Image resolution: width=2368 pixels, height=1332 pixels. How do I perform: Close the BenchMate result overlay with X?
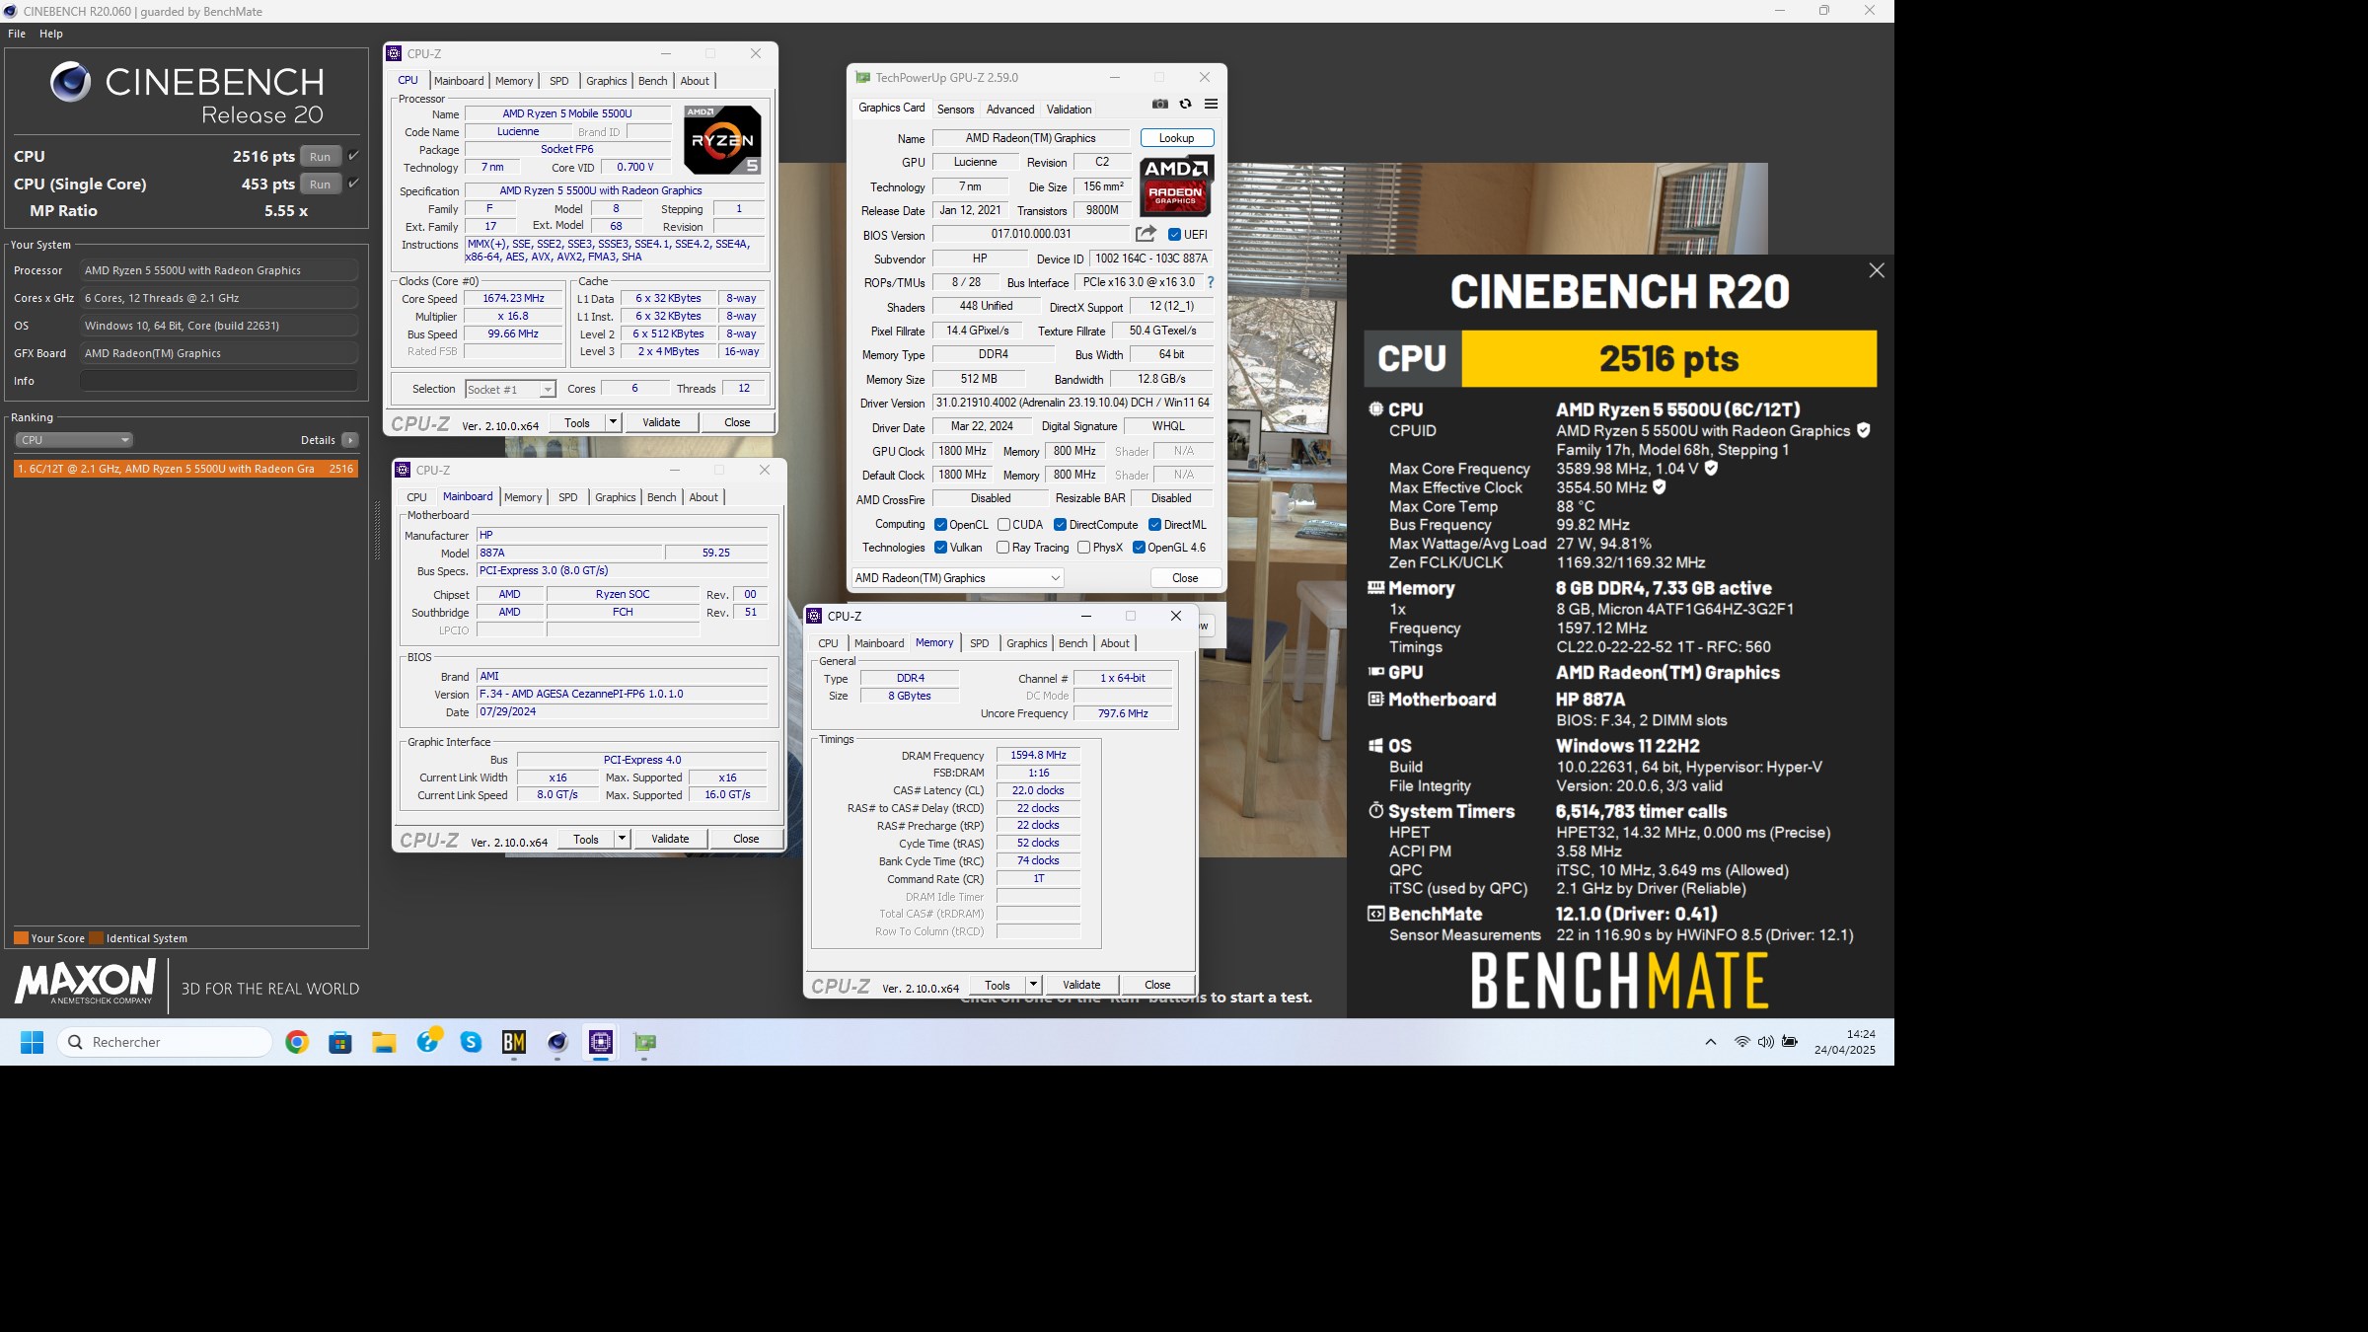(x=1876, y=270)
